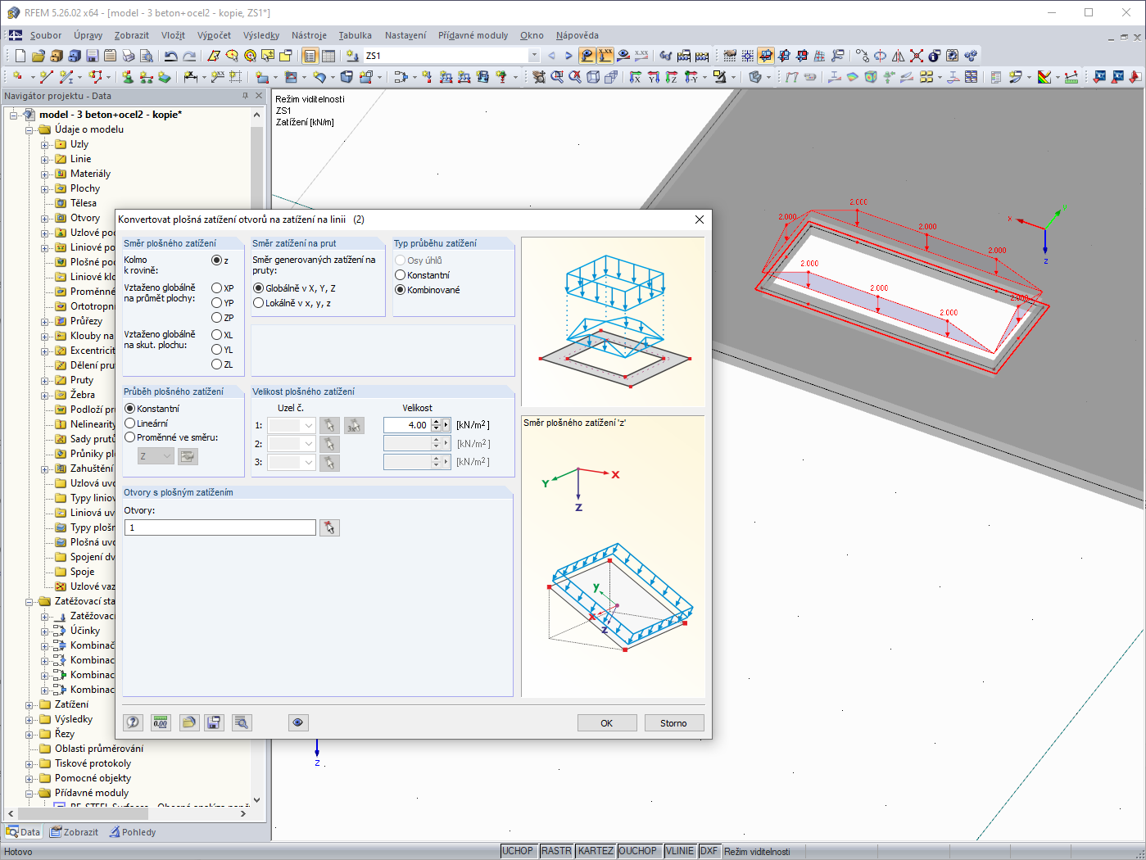
Task: Select 'Proměnné ve směru' radio
Action: [x=129, y=437]
